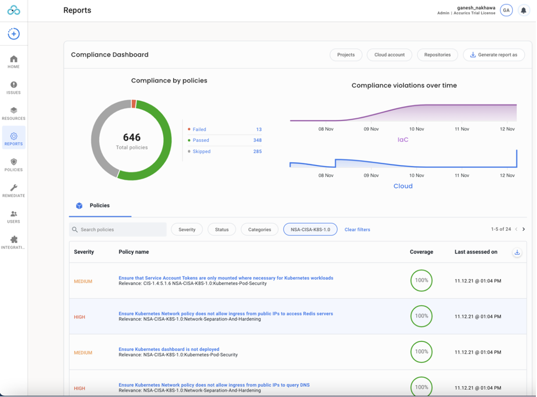Screen dimensions: 537x397
Task: Open the Severity filter
Action: coord(187,229)
